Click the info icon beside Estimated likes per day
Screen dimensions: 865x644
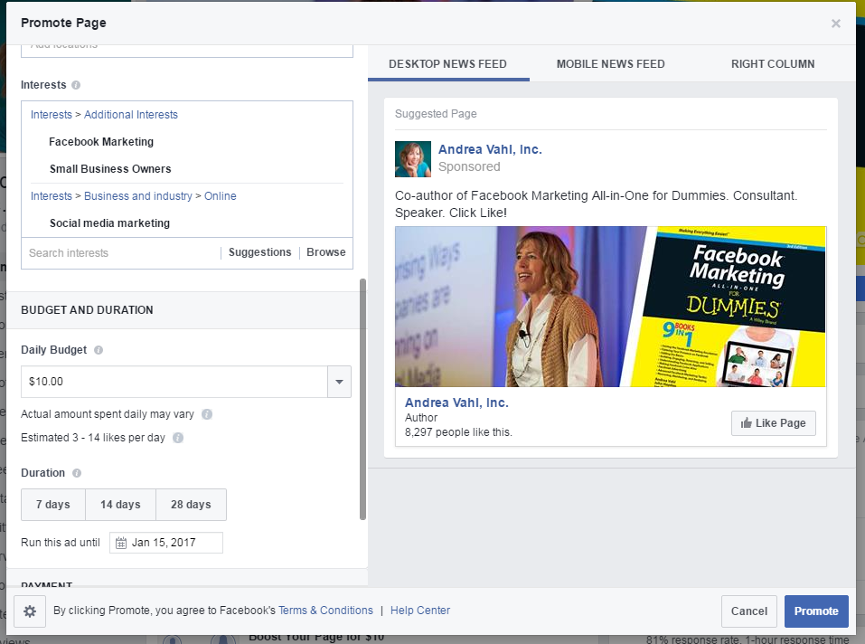coord(178,438)
